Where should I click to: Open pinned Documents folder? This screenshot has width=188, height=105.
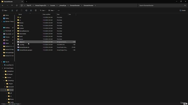(7, 34)
